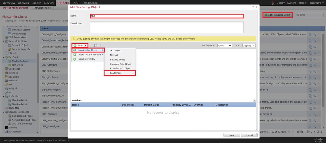Go to the next page of rows
This screenshot has width=326, height=143.
315,132
